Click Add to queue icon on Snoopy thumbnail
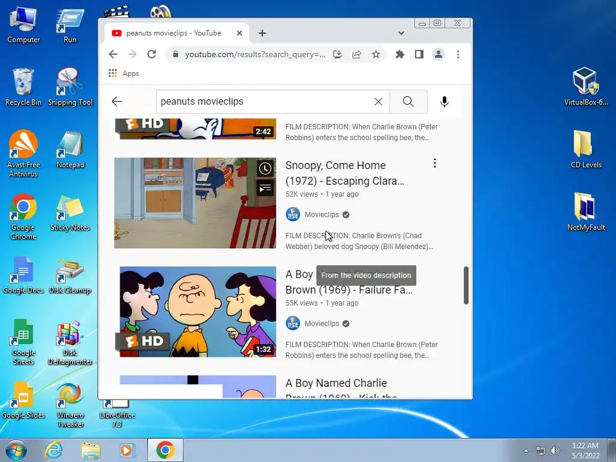This screenshot has width=616, height=462. 265,188
